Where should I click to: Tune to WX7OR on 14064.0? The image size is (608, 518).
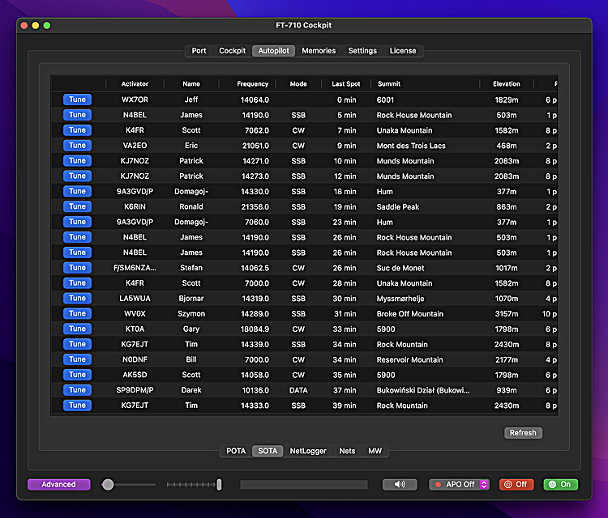click(77, 100)
